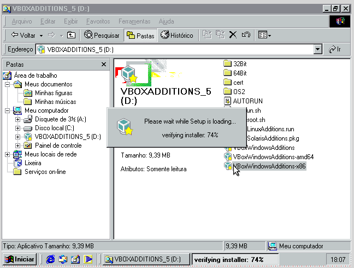The height and width of the screenshot is (268, 354).
Task: Open the Ferramentas menu
Action: [134, 21]
